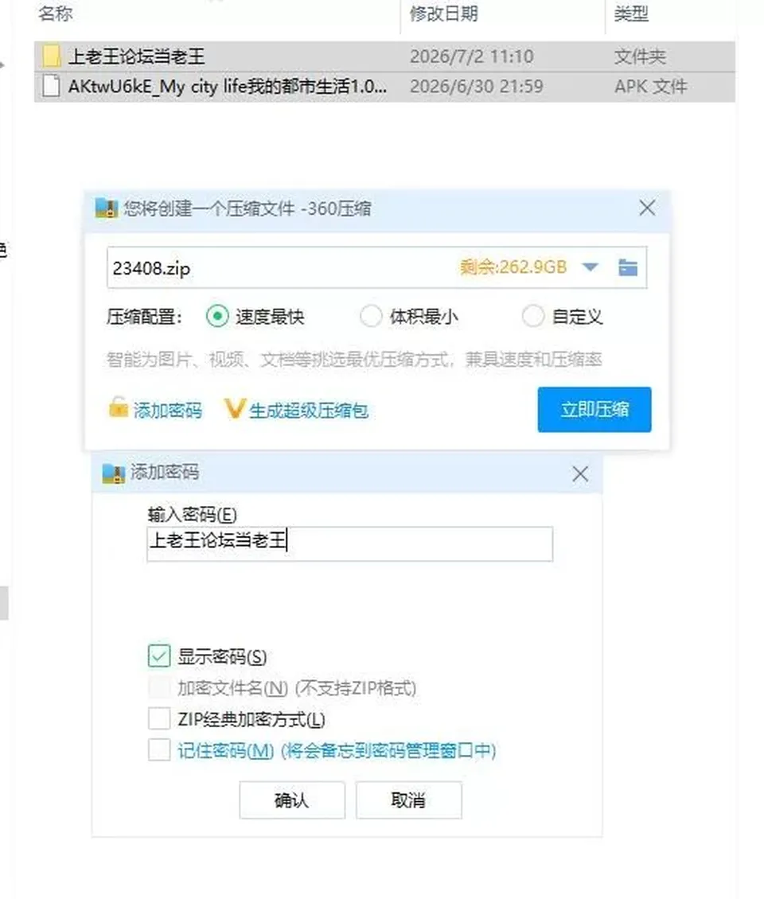
Task: Click the disabled 加密文件名(N) checkbox
Action: point(159,687)
